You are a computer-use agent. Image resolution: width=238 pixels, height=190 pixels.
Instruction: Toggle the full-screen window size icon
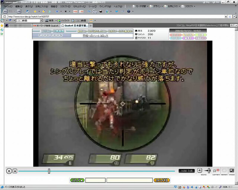pyautogui.click(x=232, y=171)
